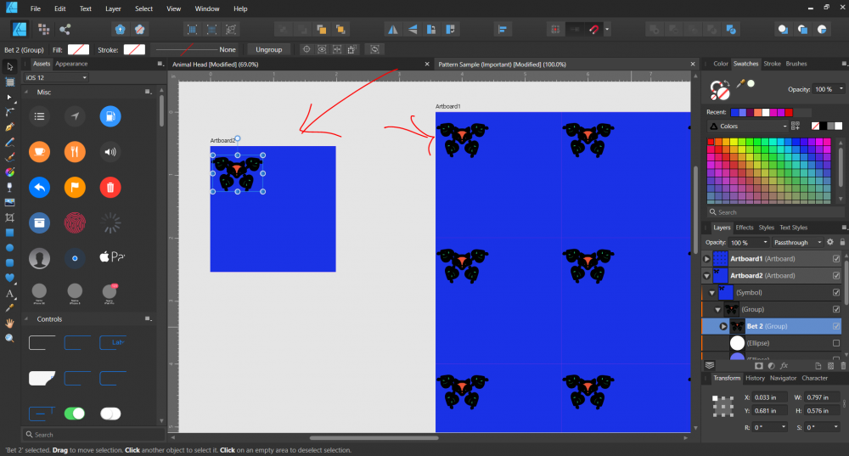
Task: Click the trash can asset icon
Action: tap(110, 187)
